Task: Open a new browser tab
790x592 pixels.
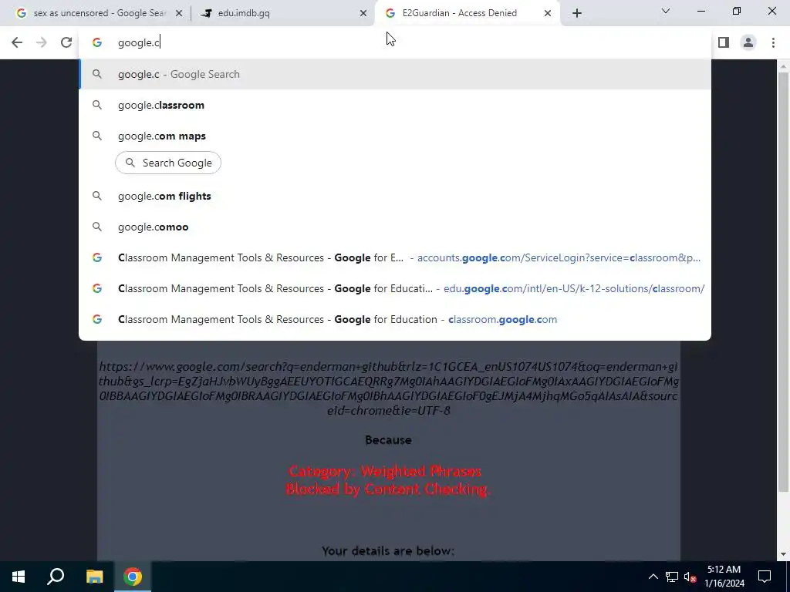Action: click(577, 14)
